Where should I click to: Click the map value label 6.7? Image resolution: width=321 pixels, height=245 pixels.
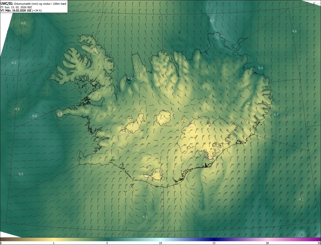pos(212,21)
